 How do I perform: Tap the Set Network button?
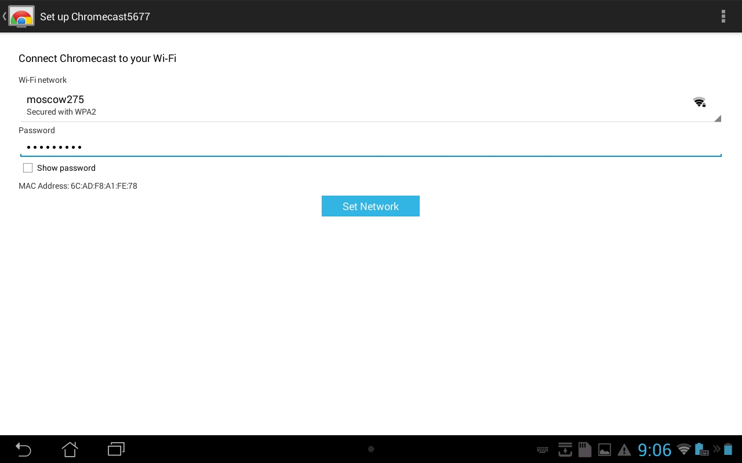pyautogui.click(x=370, y=206)
